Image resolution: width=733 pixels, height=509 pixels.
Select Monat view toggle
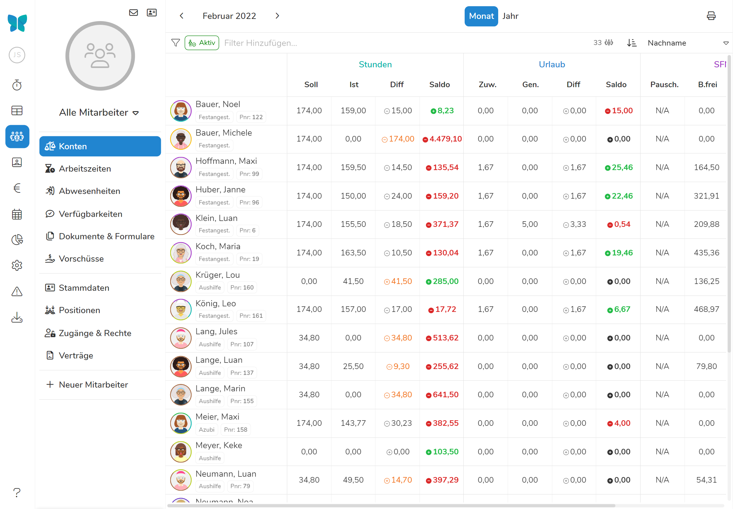tap(481, 16)
